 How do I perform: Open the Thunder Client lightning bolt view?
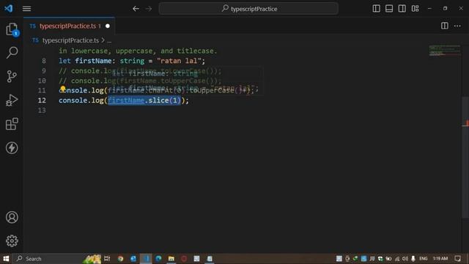pos(12,148)
